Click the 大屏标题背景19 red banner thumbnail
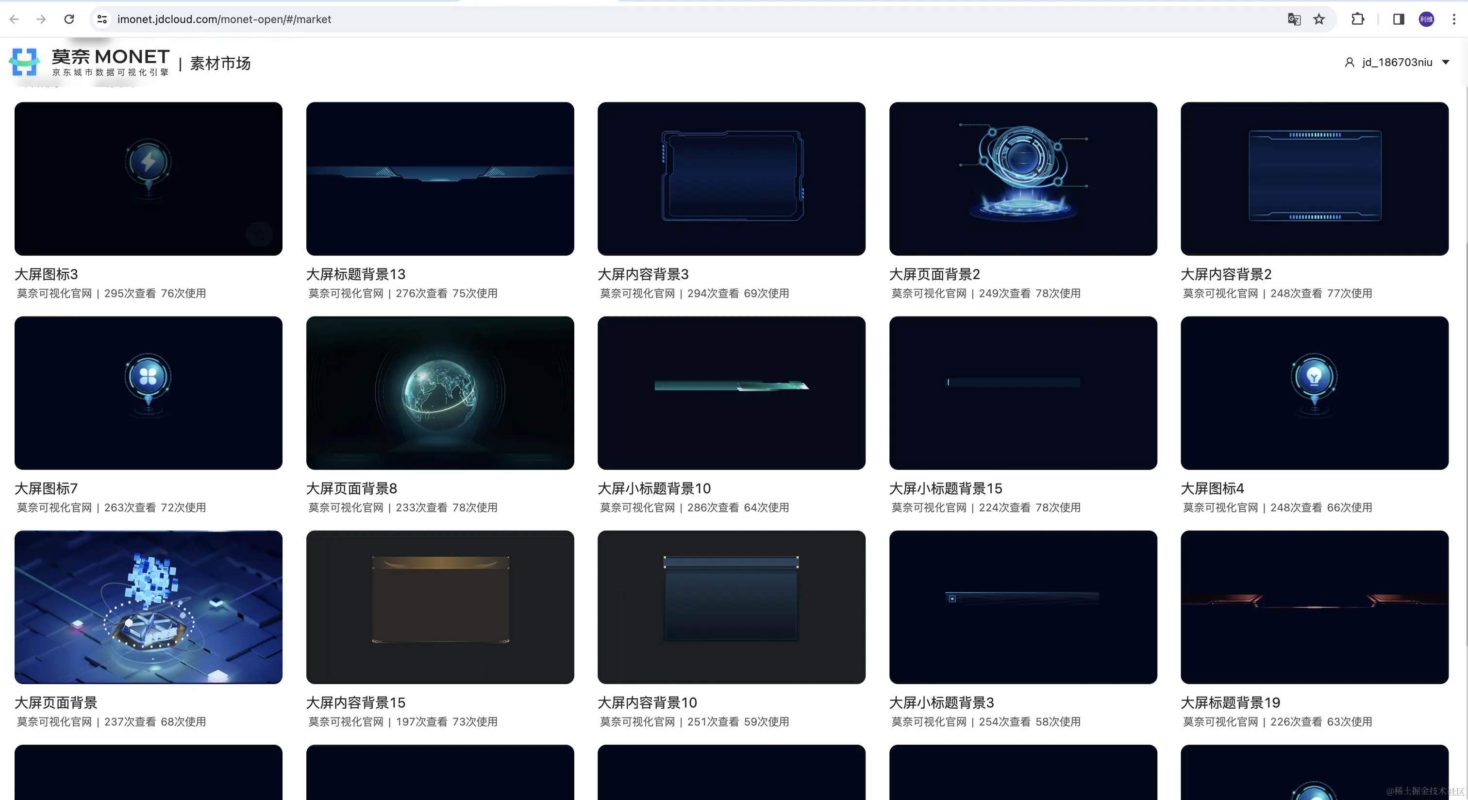This screenshot has width=1468, height=800. pos(1314,607)
